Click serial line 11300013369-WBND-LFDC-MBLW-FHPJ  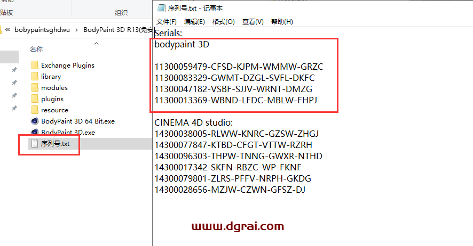pyautogui.click(x=236, y=100)
